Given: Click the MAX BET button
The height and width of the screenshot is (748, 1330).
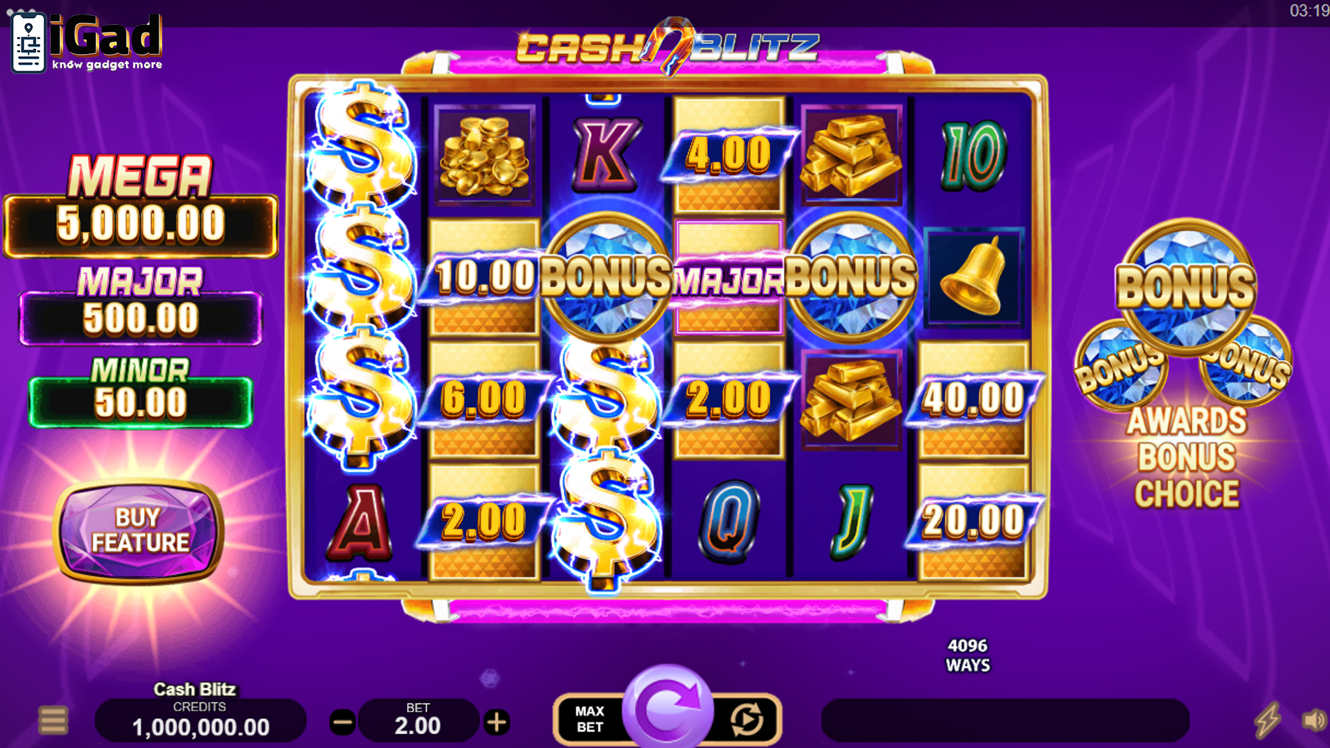Looking at the screenshot, I should tap(589, 720).
